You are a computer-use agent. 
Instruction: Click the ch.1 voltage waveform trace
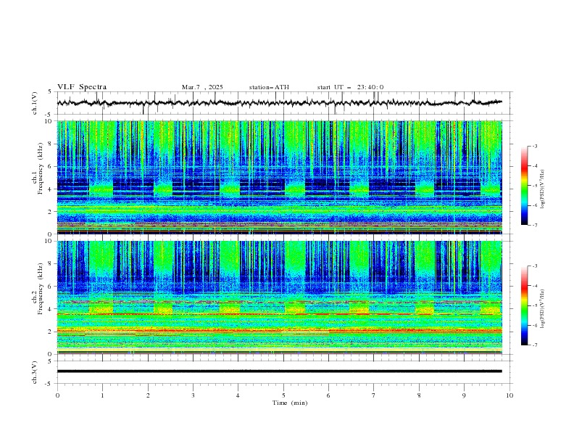tap(280, 103)
